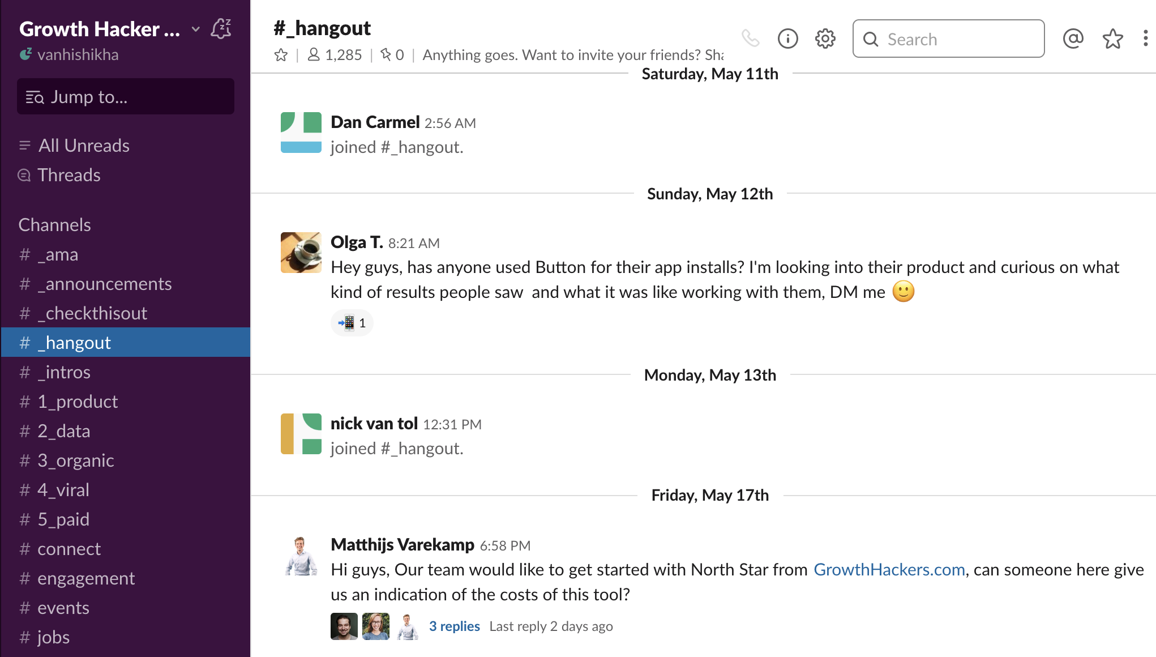1156x657 pixels.
Task: Open the workspace menu chevron
Action: pyautogui.click(x=195, y=29)
